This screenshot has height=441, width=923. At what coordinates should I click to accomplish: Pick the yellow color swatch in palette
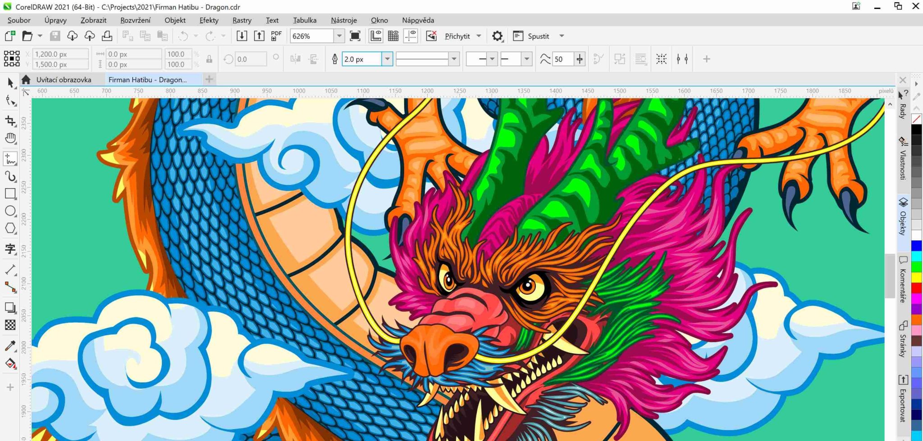[916, 277]
